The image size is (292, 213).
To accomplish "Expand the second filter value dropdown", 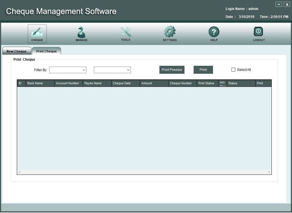I will coord(112,70).
